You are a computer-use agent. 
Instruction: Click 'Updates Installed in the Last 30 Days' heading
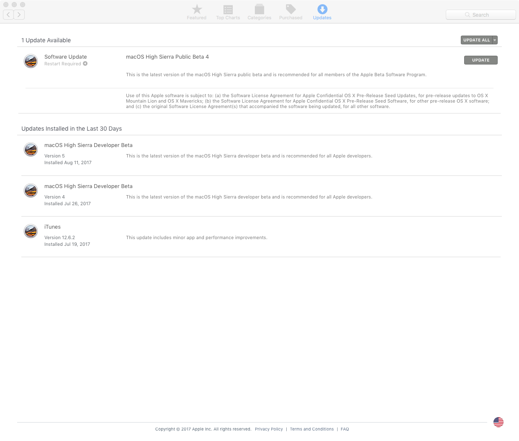coord(72,129)
